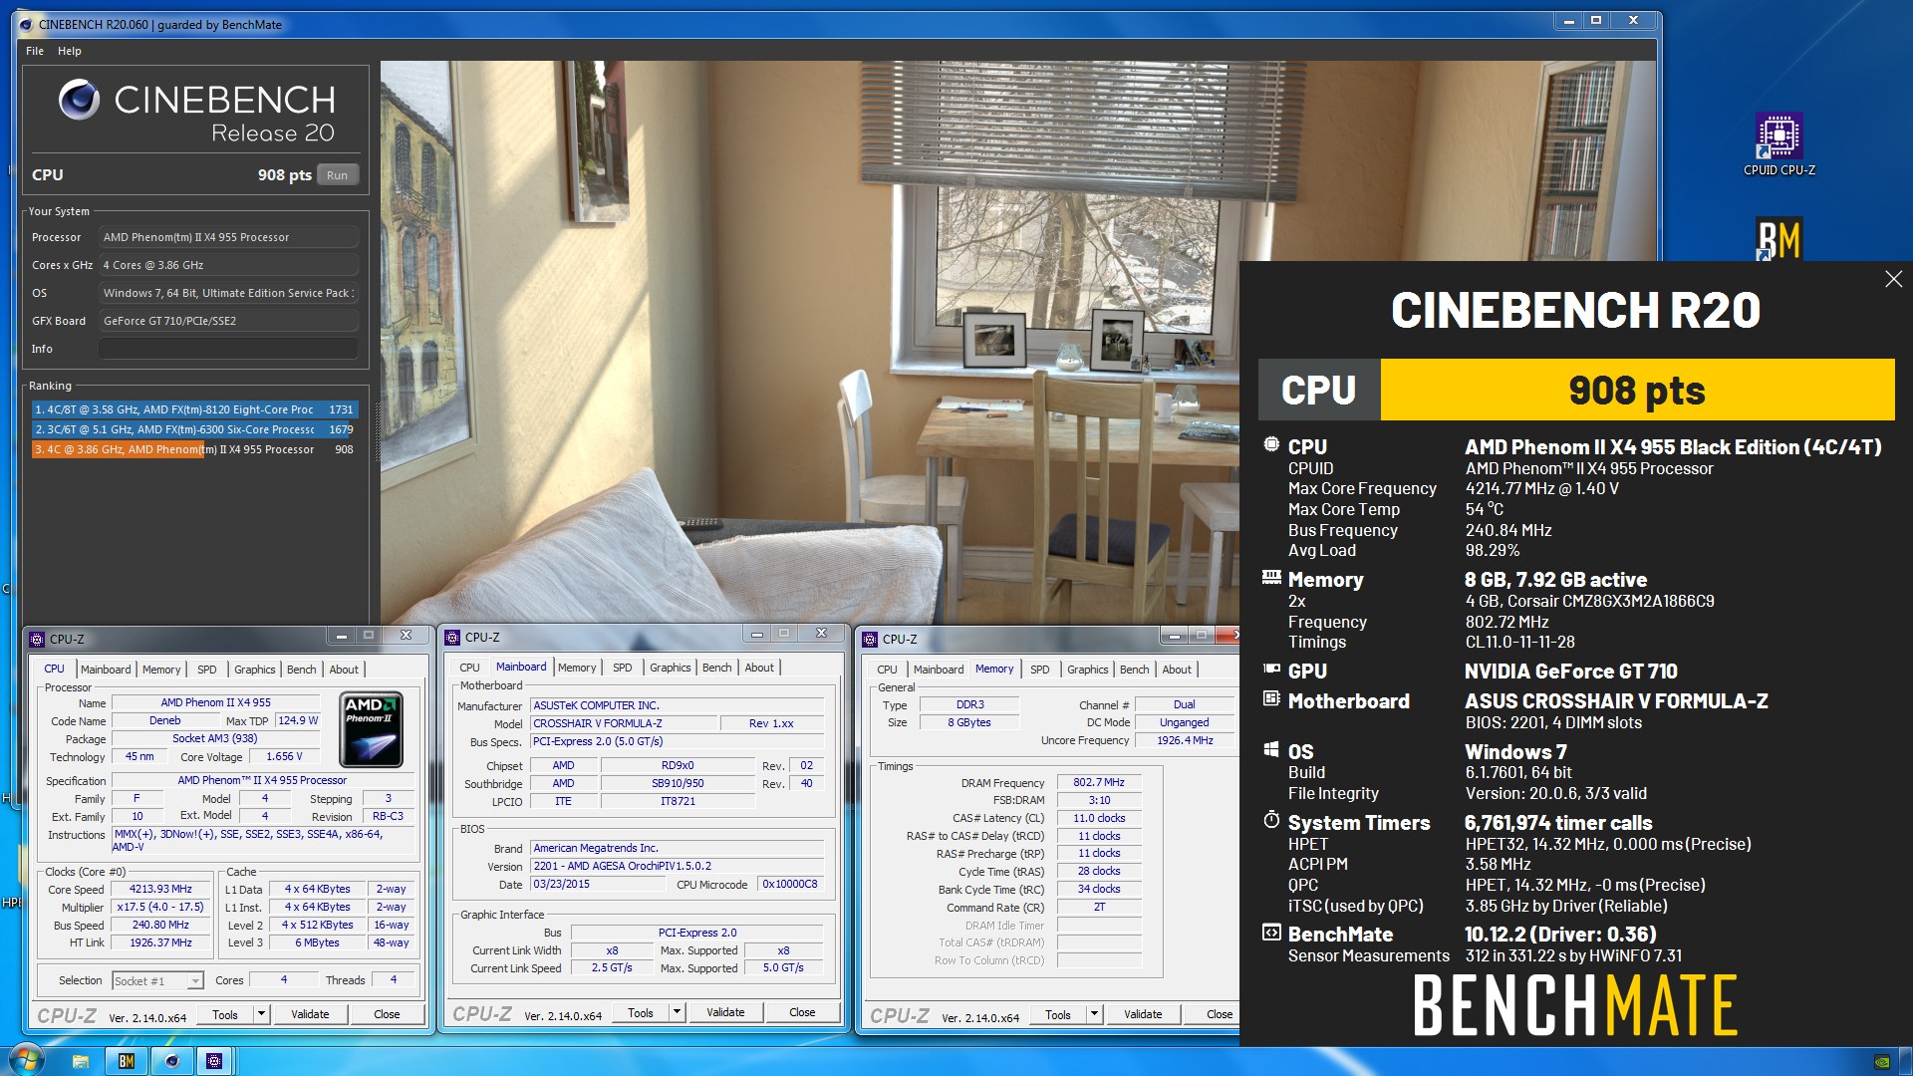Expand Tools dropdown arrow in the Memory CPU-Z window
The image size is (1913, 1076).
click(x=1094, y=1014)
